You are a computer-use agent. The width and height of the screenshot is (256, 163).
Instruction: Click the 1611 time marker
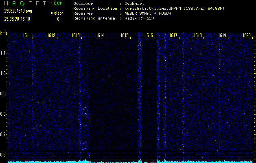(x=27, y=35)
